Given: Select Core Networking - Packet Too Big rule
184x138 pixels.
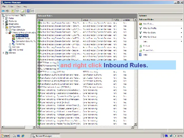Looking at the screenshot, I should pos(86,124).
